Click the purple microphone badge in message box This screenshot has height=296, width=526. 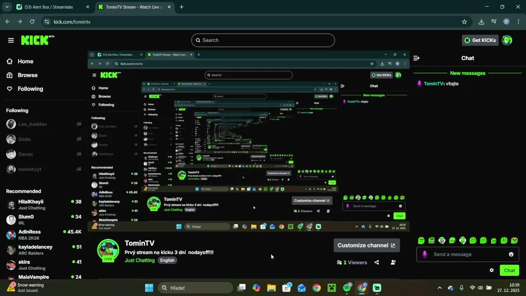pos(425,254)
